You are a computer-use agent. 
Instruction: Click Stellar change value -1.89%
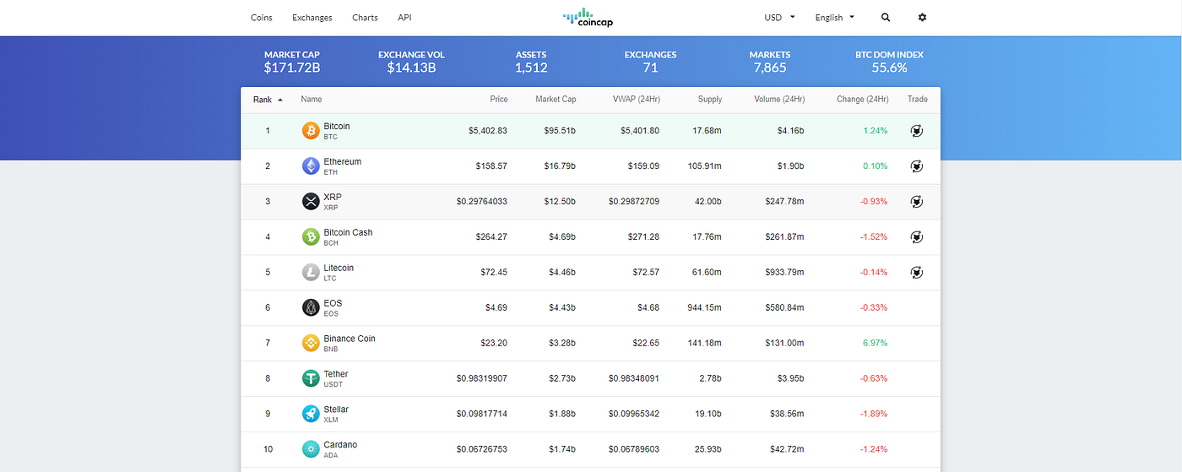tap(874, 415)
